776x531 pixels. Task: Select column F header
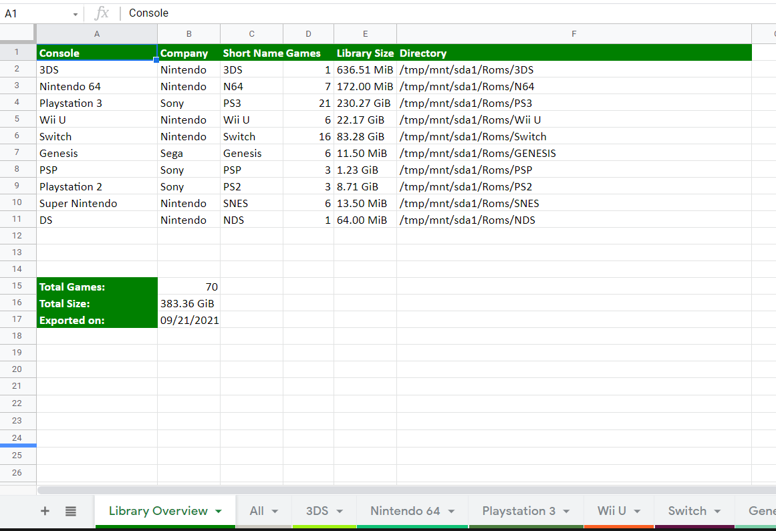[574, 34]
